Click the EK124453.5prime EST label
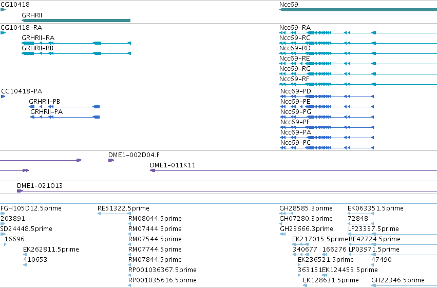The height and width of the screenshot is (288, 437). click(x=350, y=271)
